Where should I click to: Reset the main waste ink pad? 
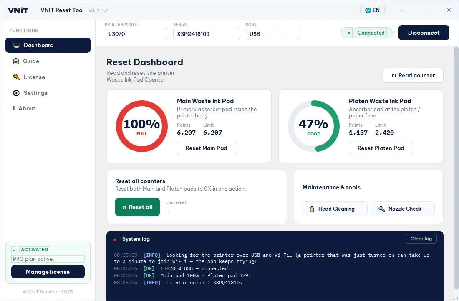tap(207, 148)
